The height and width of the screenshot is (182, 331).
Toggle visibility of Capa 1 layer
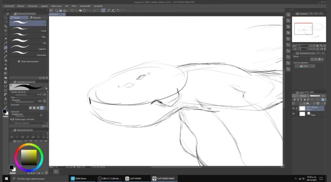pyautogui.click(x=293, y=108)
